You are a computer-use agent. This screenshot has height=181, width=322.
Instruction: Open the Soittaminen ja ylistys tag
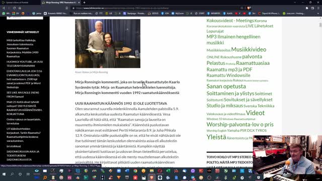coord(230,94)
